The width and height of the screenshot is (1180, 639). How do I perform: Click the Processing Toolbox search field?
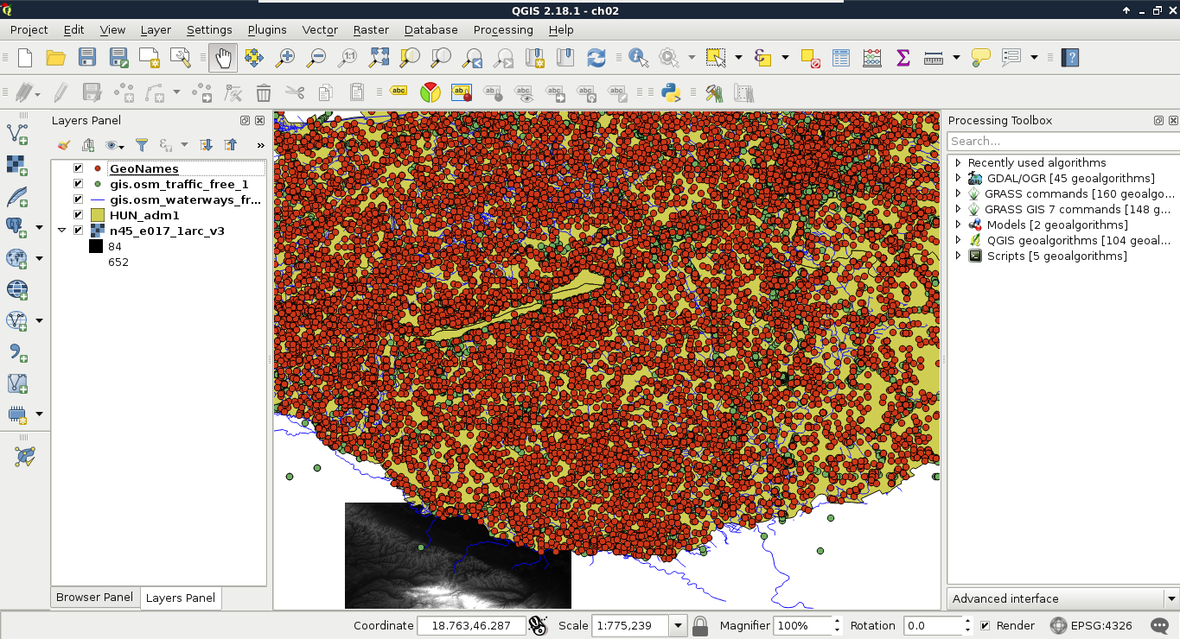click(x=1062, y=141)
